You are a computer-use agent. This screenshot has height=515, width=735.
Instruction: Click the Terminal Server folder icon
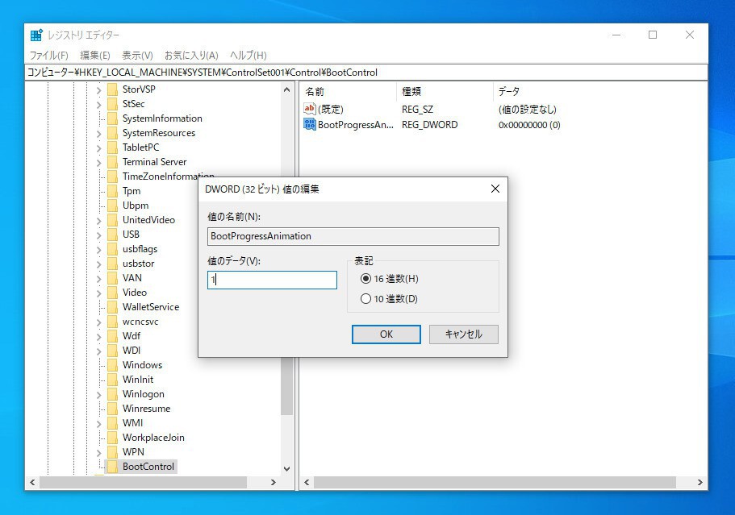pos(112,162)
